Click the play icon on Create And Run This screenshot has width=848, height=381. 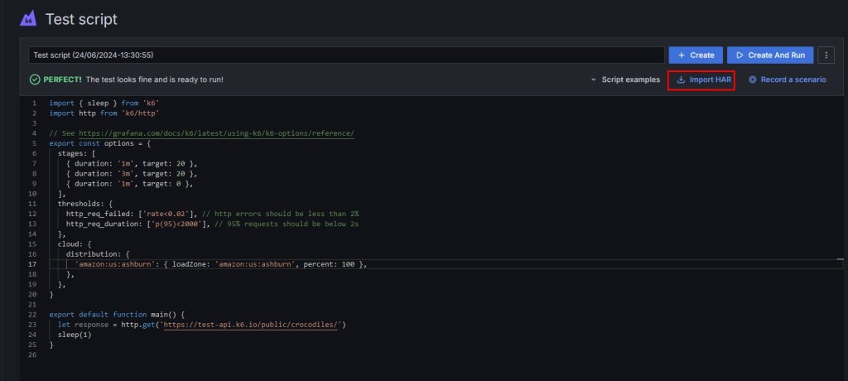(x=739, y=55)
